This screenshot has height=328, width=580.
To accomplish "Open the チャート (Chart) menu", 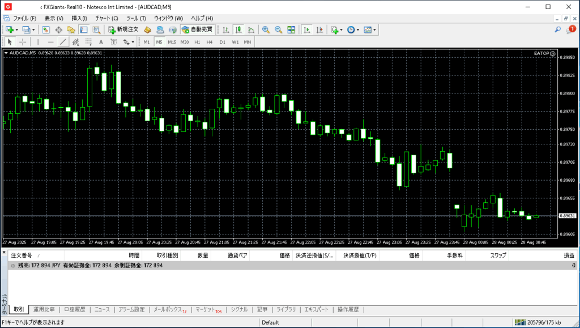I will pos(106,18).
